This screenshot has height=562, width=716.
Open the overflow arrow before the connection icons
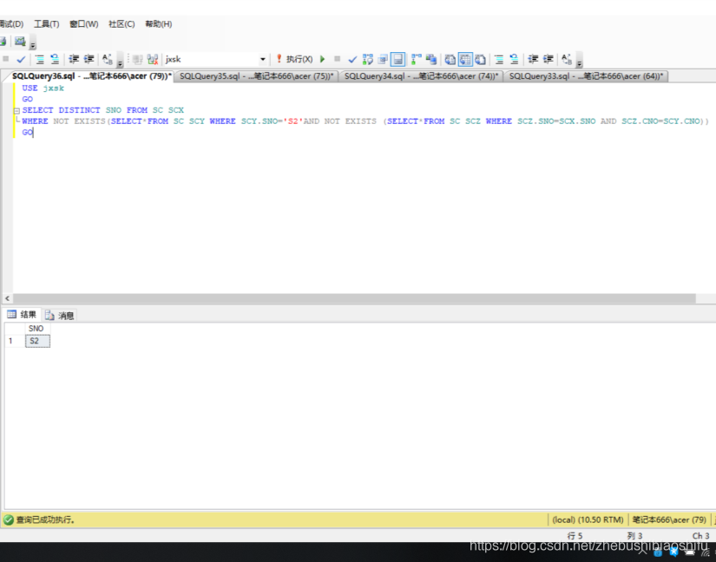coord(120,60)
